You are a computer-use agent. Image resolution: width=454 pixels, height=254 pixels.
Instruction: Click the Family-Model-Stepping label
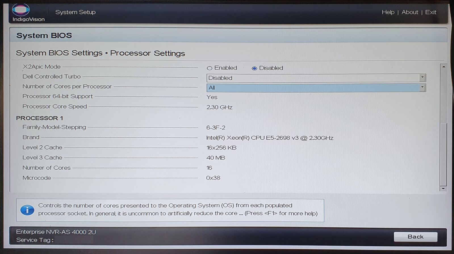click(x=54, y=127)
